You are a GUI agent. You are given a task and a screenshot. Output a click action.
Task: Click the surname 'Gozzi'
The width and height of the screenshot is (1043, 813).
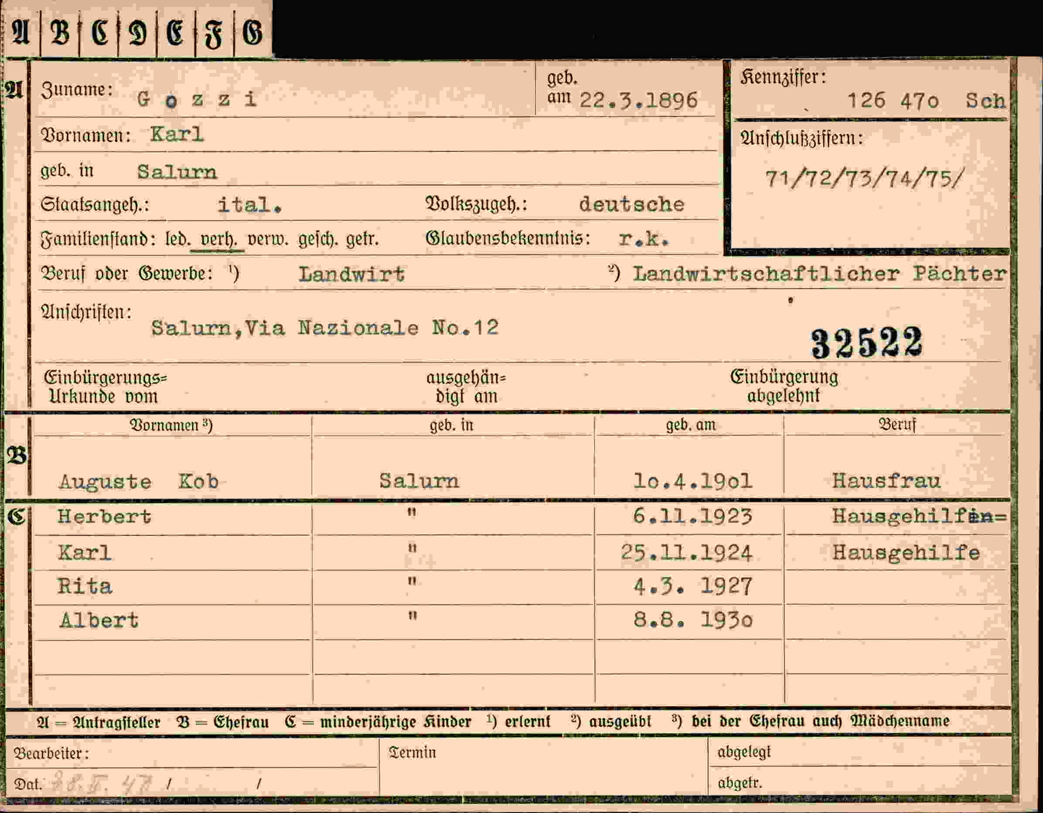[x=197, y=100]
